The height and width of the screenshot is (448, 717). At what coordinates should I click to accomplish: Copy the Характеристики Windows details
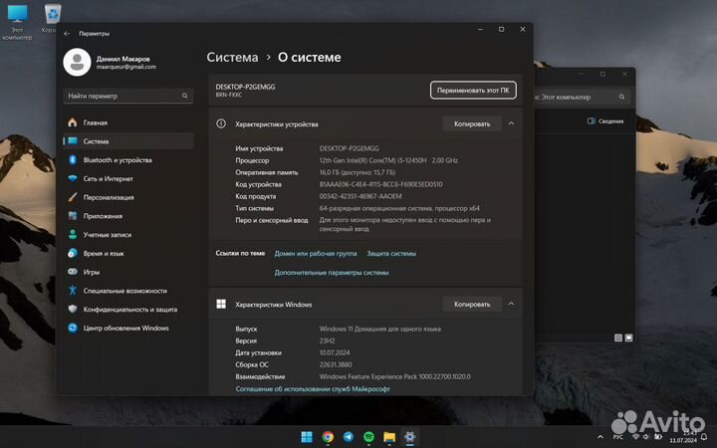pos(472,304)
